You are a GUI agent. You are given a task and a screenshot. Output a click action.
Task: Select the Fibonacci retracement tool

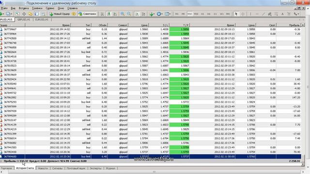pyautogui.click(x=276, y=14)
